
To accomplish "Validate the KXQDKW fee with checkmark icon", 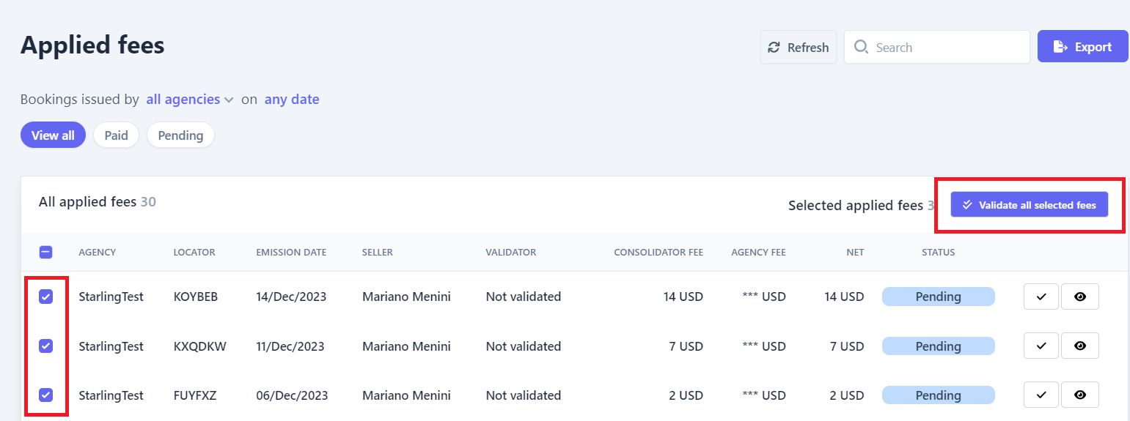I will tap(1041, 346).
